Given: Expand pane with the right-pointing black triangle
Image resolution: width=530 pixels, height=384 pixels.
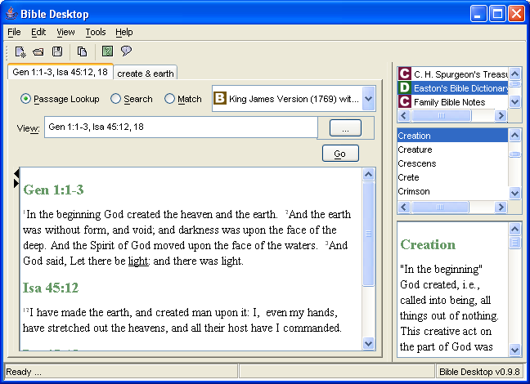Looking at the screenshot, I should pyautogui.click(x=16, y=183).
